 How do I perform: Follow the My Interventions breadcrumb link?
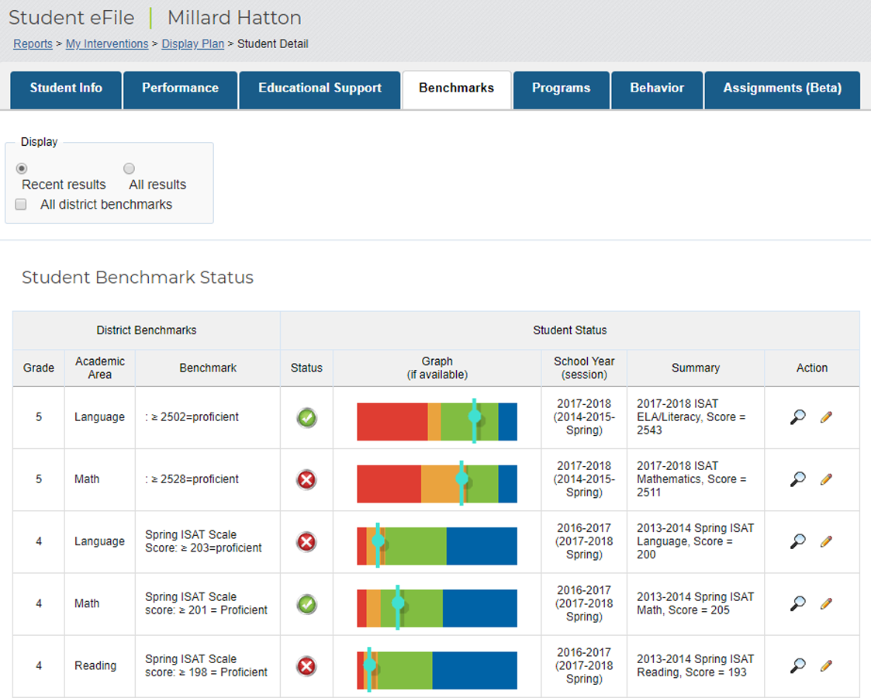click(107, 44)
